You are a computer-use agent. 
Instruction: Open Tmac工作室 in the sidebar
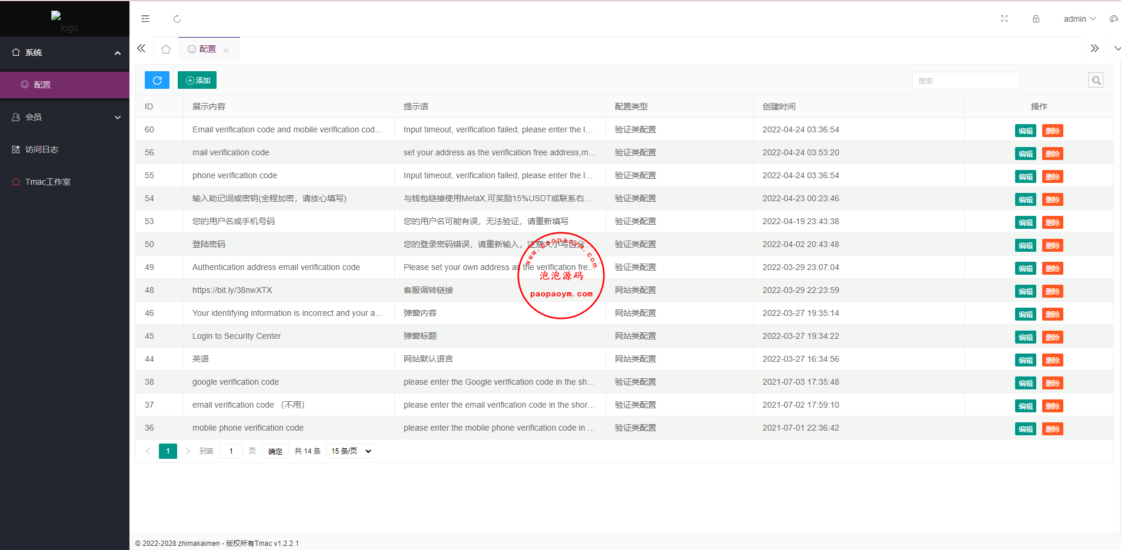(x=65, y=182)
